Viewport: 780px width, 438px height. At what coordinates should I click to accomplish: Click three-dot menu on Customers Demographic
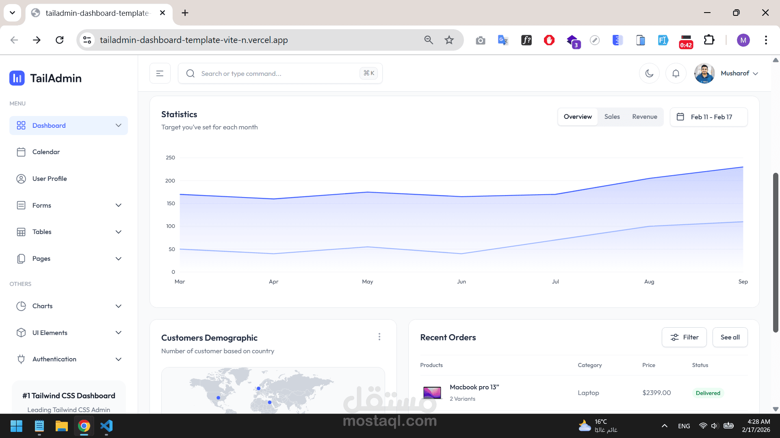379,337
